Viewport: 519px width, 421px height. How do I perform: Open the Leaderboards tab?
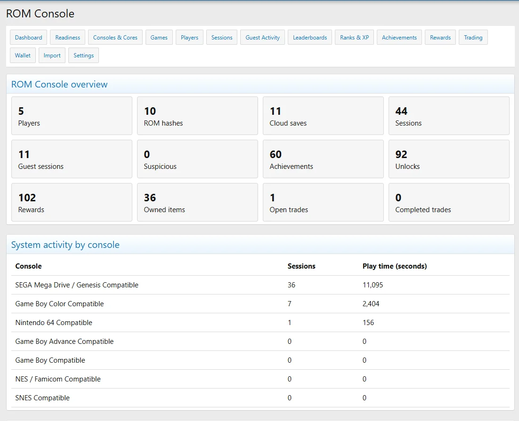point(310,37)
